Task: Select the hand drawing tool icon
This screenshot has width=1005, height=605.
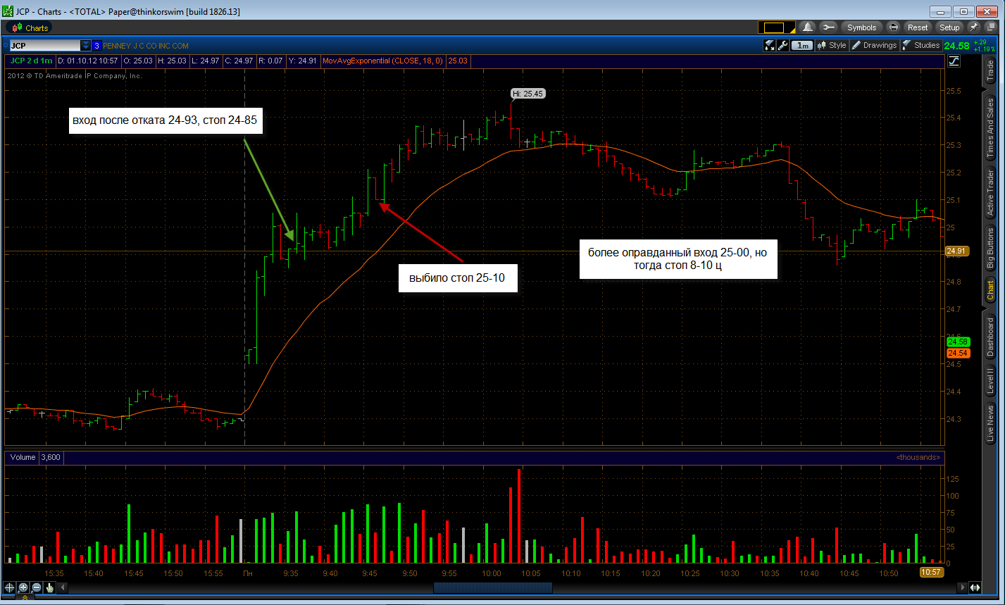Action: (x=49, y=587)
